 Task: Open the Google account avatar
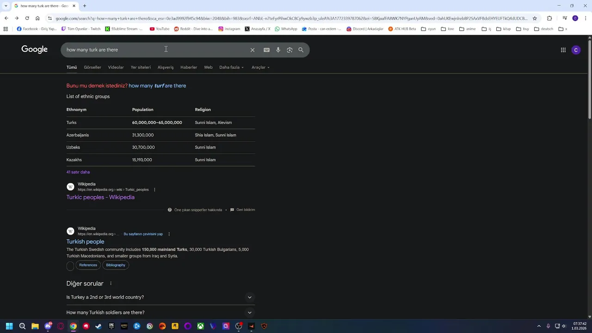point(576,50)
